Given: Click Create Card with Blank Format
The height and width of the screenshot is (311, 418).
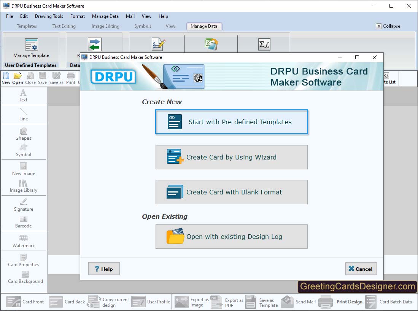Looking at the screenshot, I should pos(232,192).
